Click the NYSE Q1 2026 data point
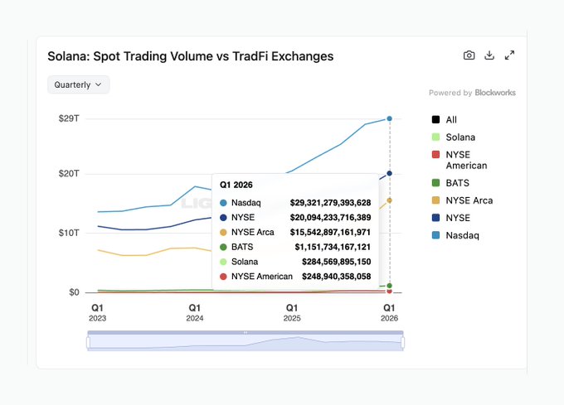The height and width of the screenshot is (405, 564). 390,173
